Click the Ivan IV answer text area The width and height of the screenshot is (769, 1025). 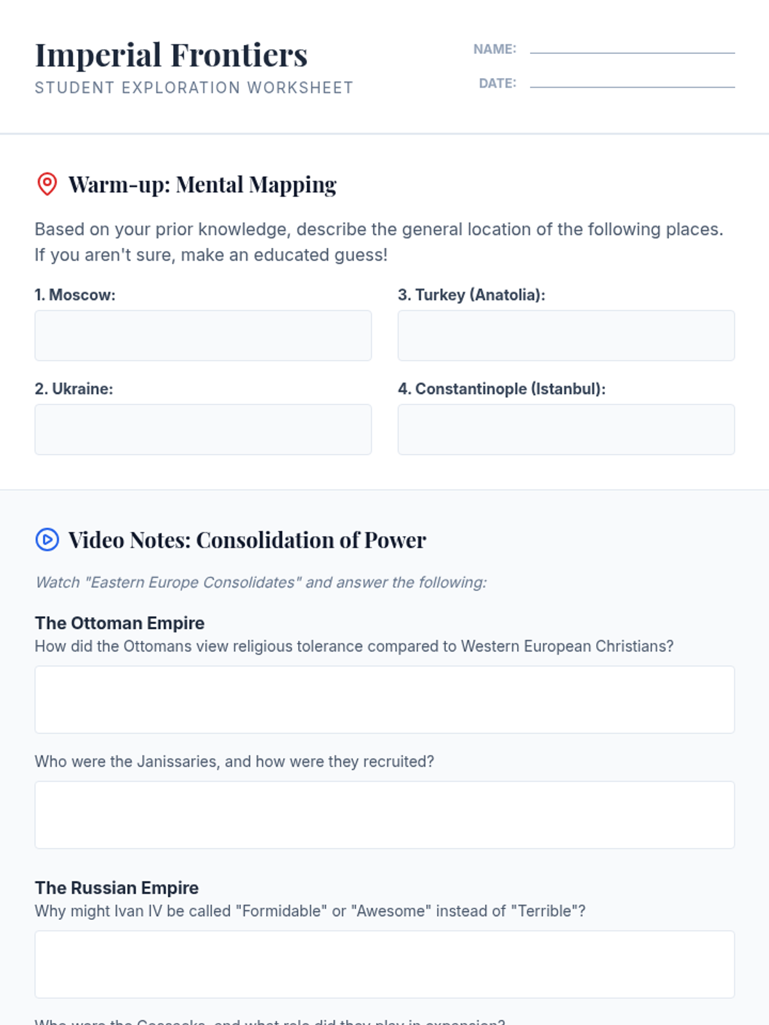(384, 964)
